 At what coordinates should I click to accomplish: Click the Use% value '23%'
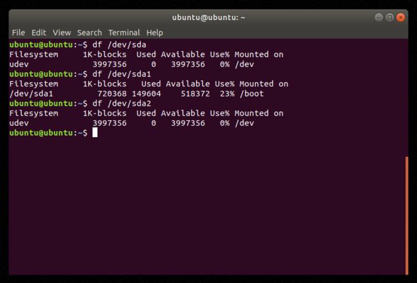coord(227,94)
